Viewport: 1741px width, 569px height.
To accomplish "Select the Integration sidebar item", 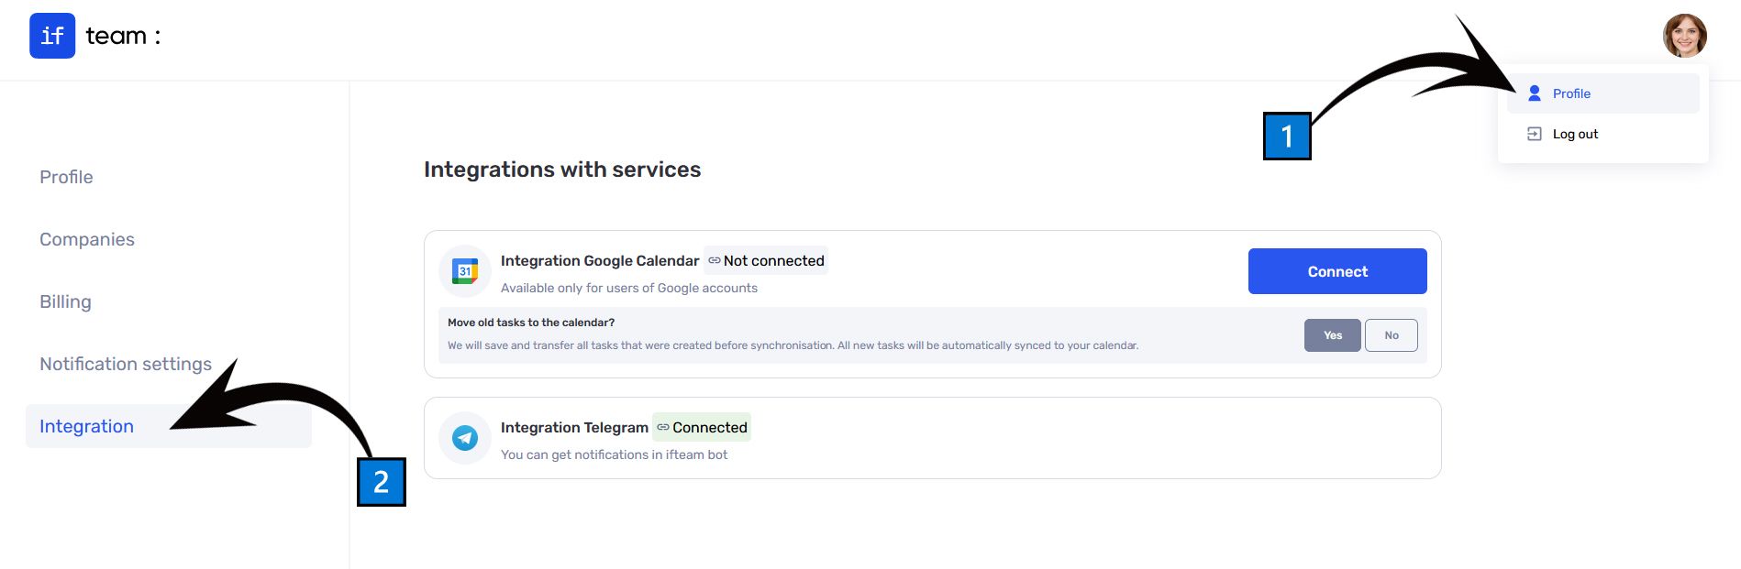I will click(169, 426).
